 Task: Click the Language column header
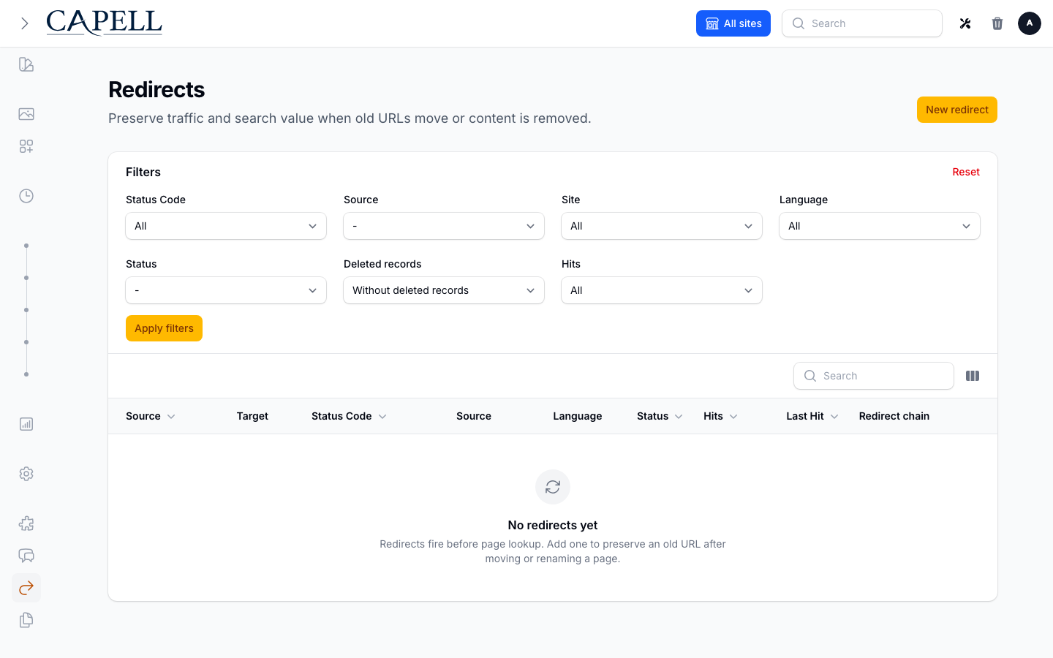pos(578,416)
